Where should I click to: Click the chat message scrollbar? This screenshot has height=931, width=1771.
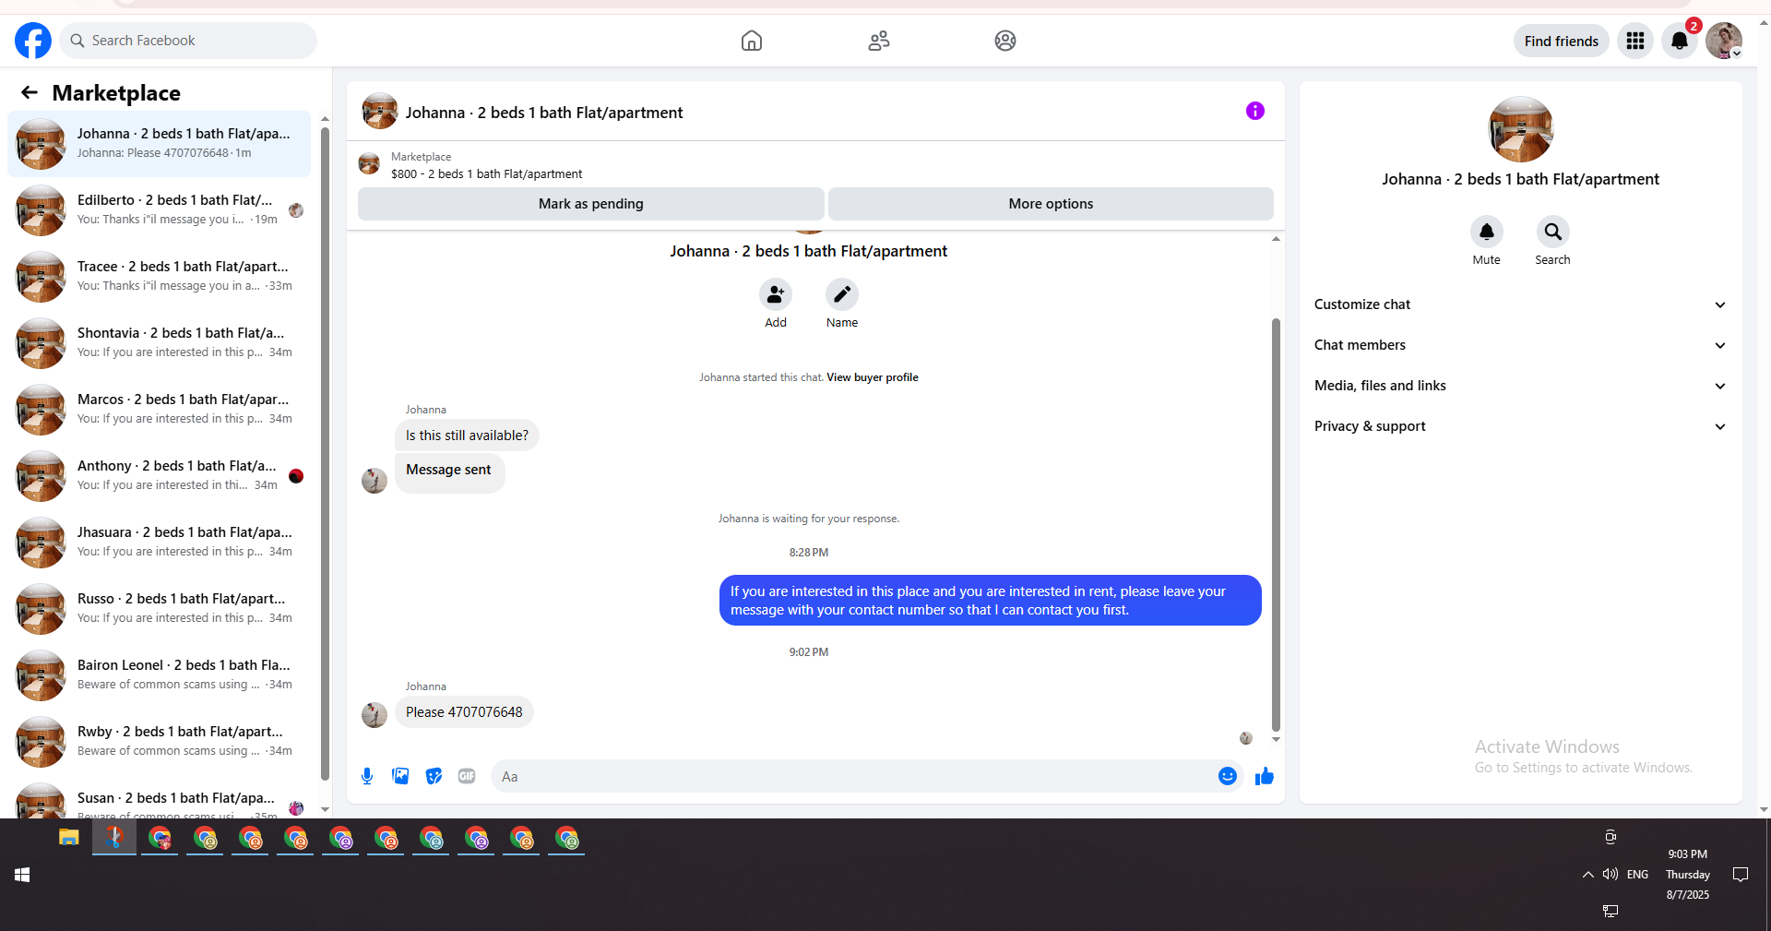point(1276,523)
